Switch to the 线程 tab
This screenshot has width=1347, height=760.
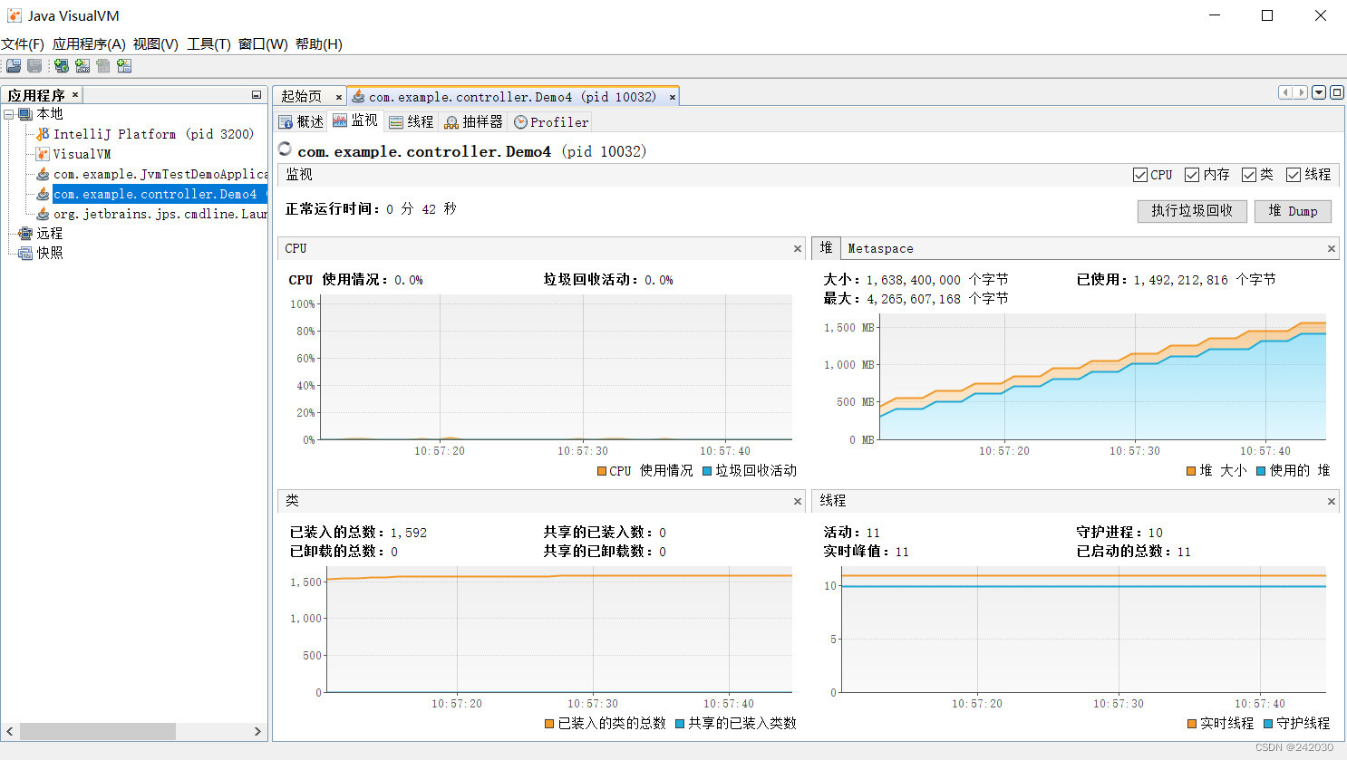click(412, 121)
